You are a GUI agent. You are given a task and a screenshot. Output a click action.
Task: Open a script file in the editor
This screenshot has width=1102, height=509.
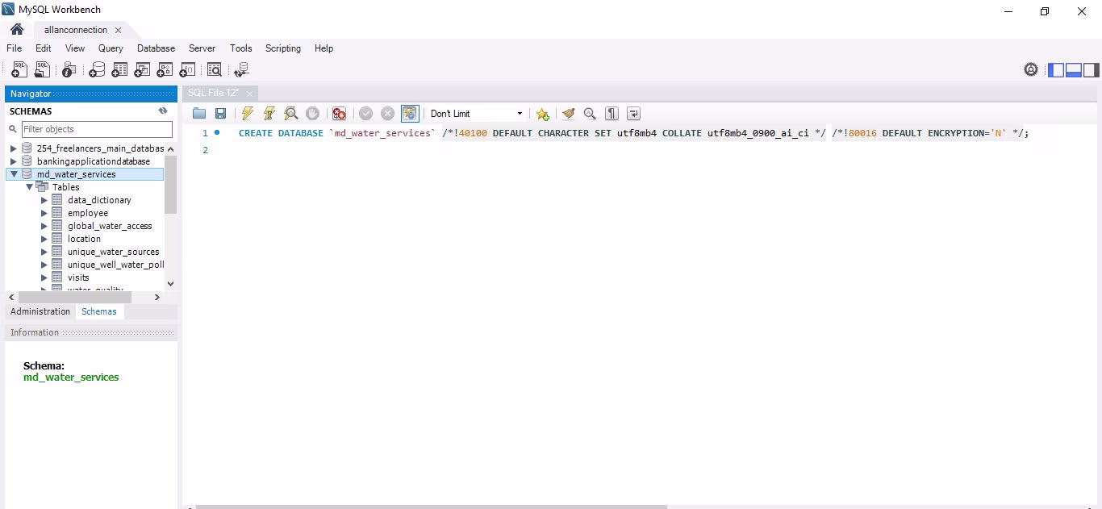point(199,114)
